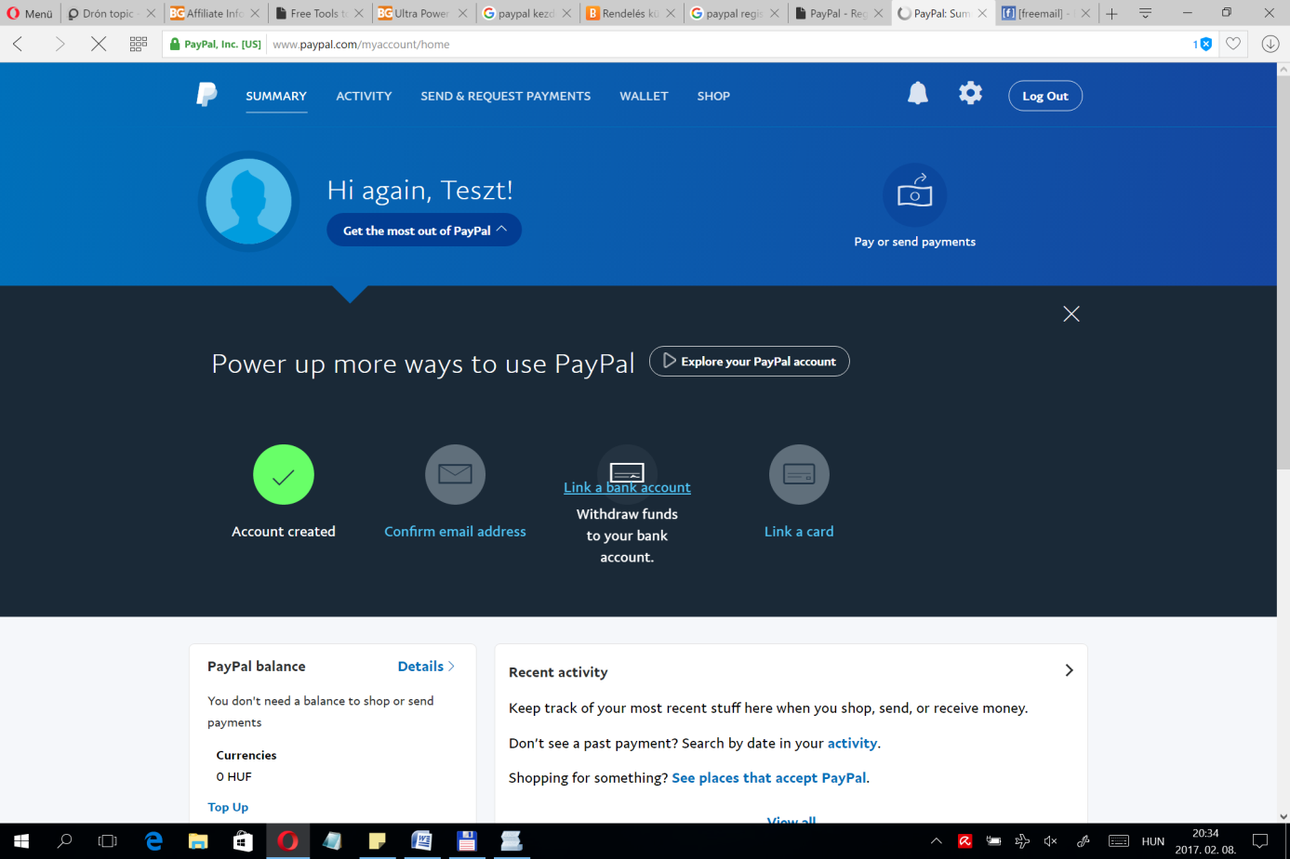
Task: Click the Link a bank account link
Action: 627,487
